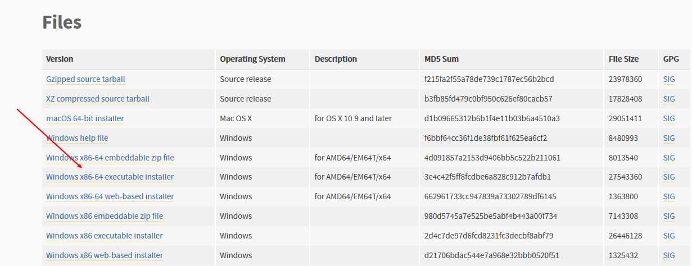Open SIG link for XZ compressed tarball
Image resolution: width=692 pixels, height=266 pixels.
click(x=669, y=99)
